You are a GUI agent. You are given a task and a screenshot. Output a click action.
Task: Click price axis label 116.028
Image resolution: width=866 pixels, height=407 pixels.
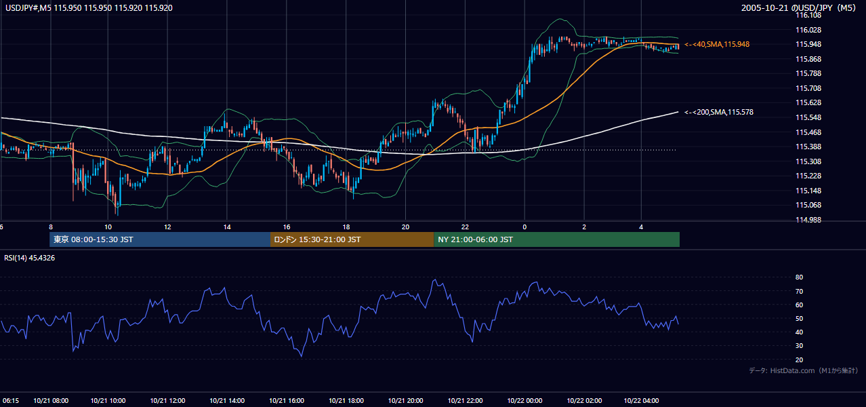(808, 30)
